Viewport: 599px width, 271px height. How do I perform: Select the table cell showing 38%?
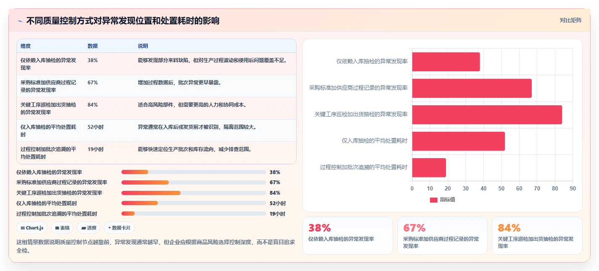click(x=93, y=60)
